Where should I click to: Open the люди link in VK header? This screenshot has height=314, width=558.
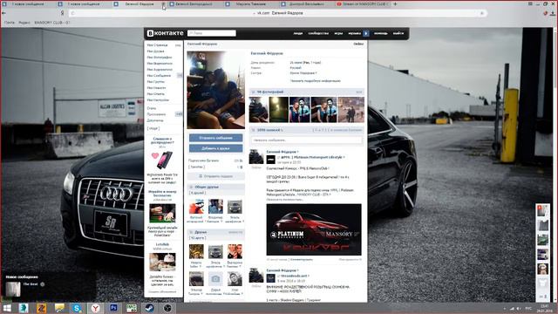point(298,33)
